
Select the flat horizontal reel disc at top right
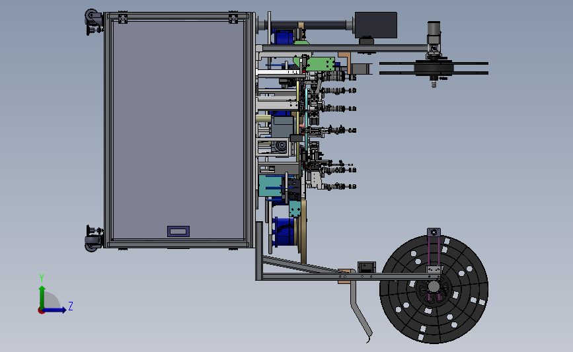pos(434,68)
